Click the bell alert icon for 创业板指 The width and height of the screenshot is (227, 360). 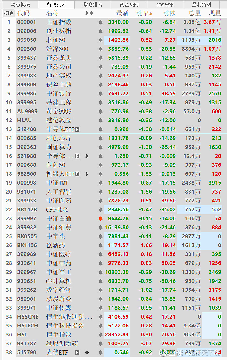(100, 31)
